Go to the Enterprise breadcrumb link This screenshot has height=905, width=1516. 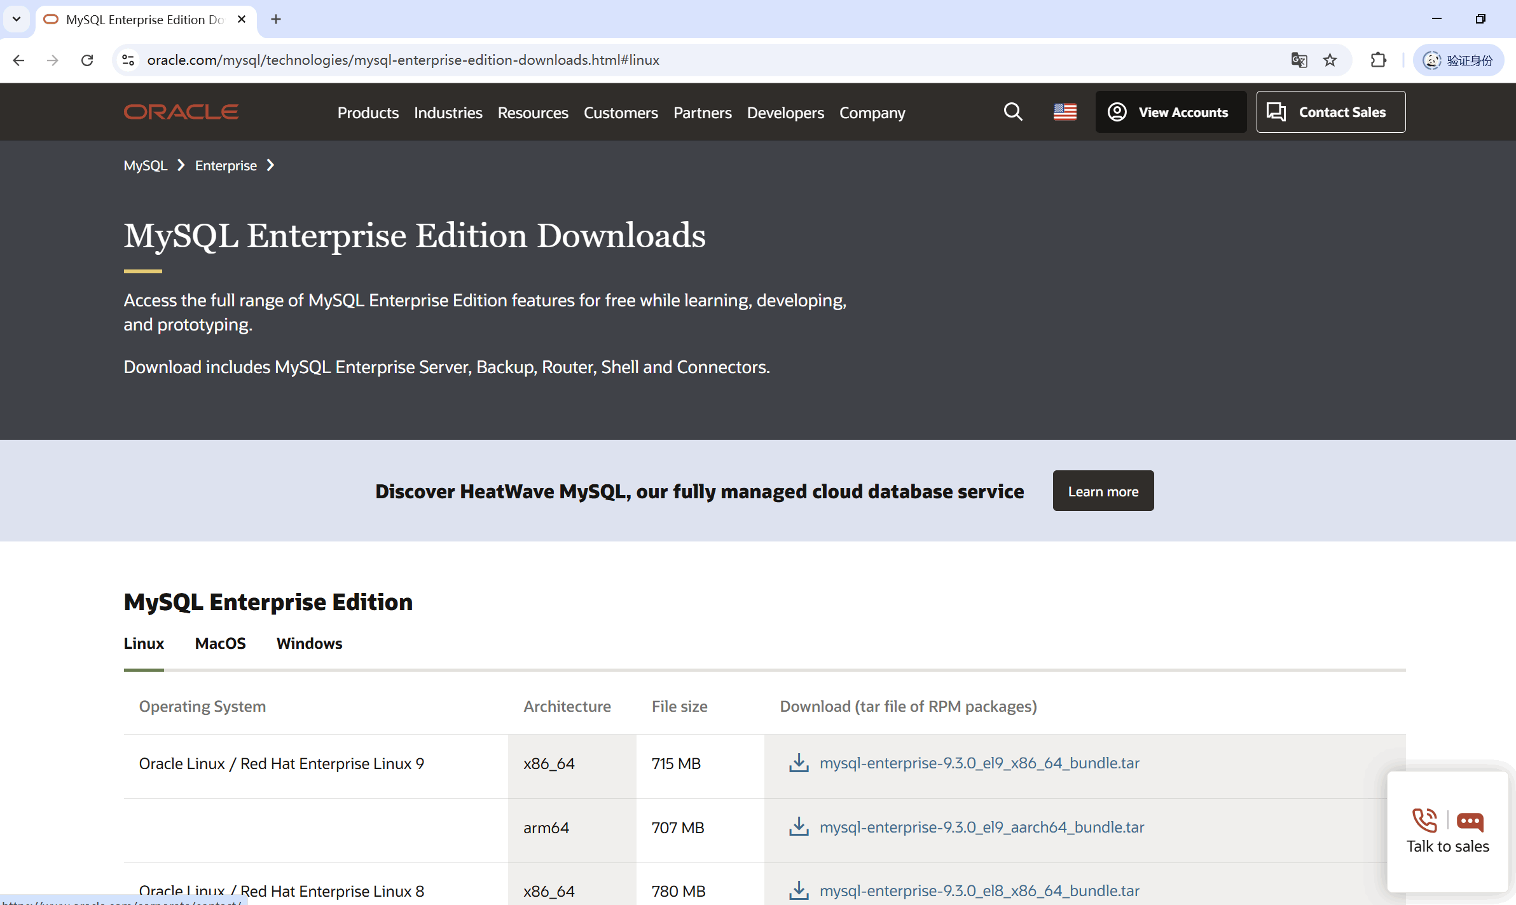pos(226,165)
